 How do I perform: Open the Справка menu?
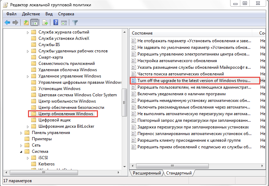[x=66, y=14]
